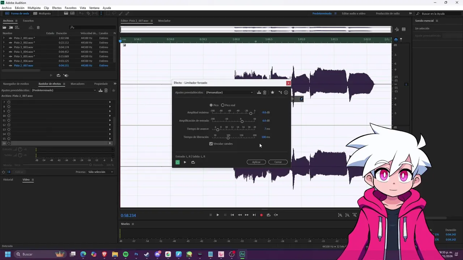Edit the 100 ms release time value
This screenshot has height=260, width=463.
pos(264,137)
